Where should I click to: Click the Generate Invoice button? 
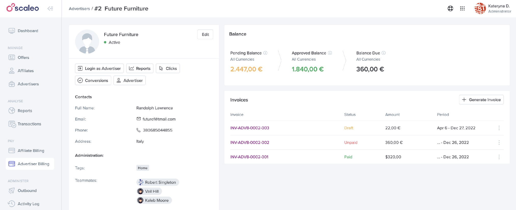pyautogui.click(x=481, y=100)
